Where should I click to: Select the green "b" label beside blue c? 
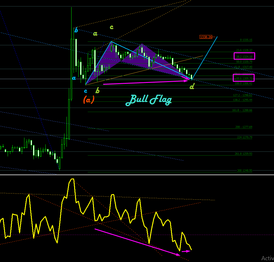(97, 90)
